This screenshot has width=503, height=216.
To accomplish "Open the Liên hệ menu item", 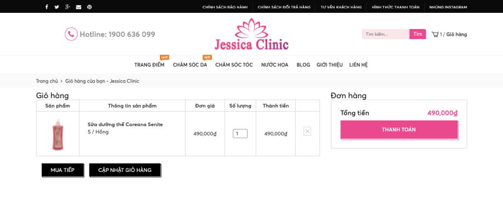I will pyautogui.click(x=358, y=65).
